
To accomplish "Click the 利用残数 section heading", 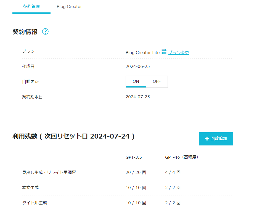I will pyautogui.click(x=73, y=136).
